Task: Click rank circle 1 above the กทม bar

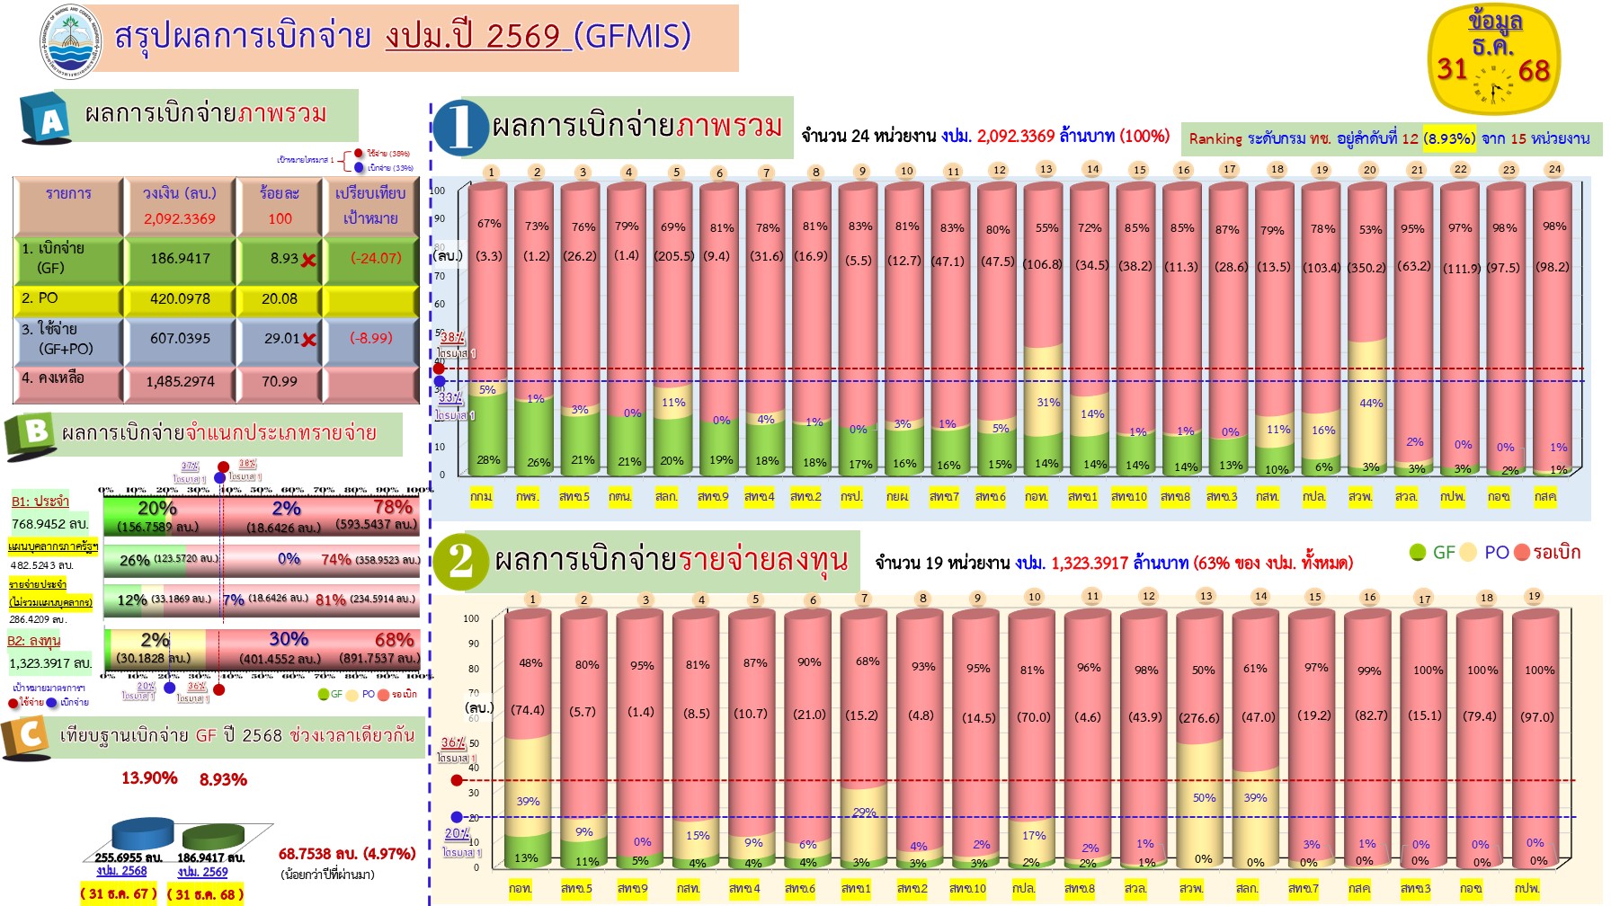Action: [x=491, y=172]
